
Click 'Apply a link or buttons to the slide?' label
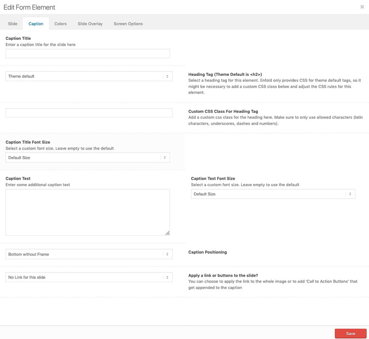[223, 275]
